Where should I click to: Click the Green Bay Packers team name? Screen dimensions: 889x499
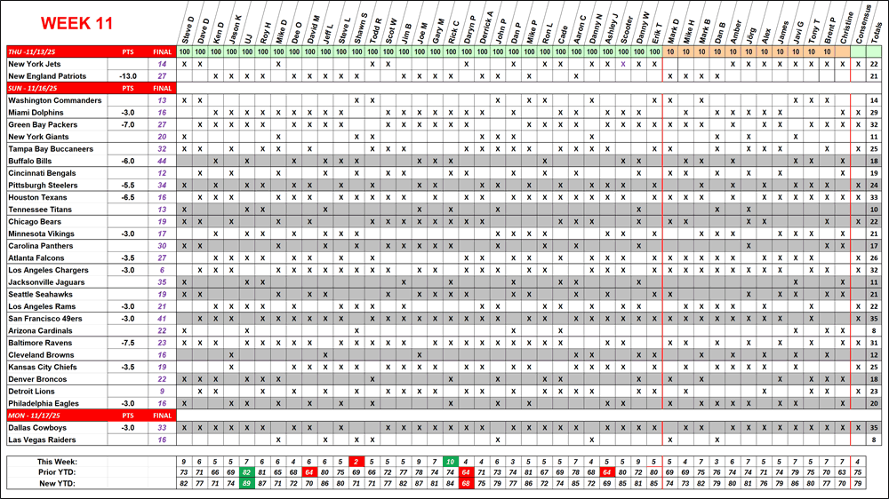click(43, 124)
